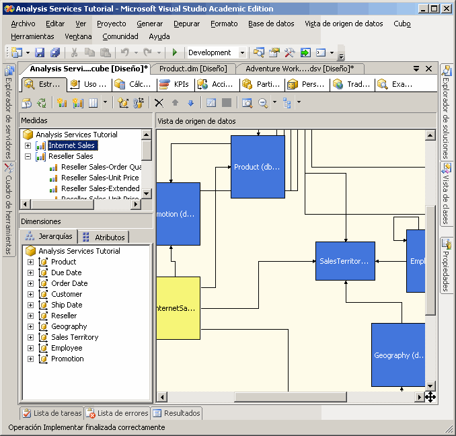Click the New Linked Object icon
The height and width of the screenshot is (436, 456).
click(139, 103)
